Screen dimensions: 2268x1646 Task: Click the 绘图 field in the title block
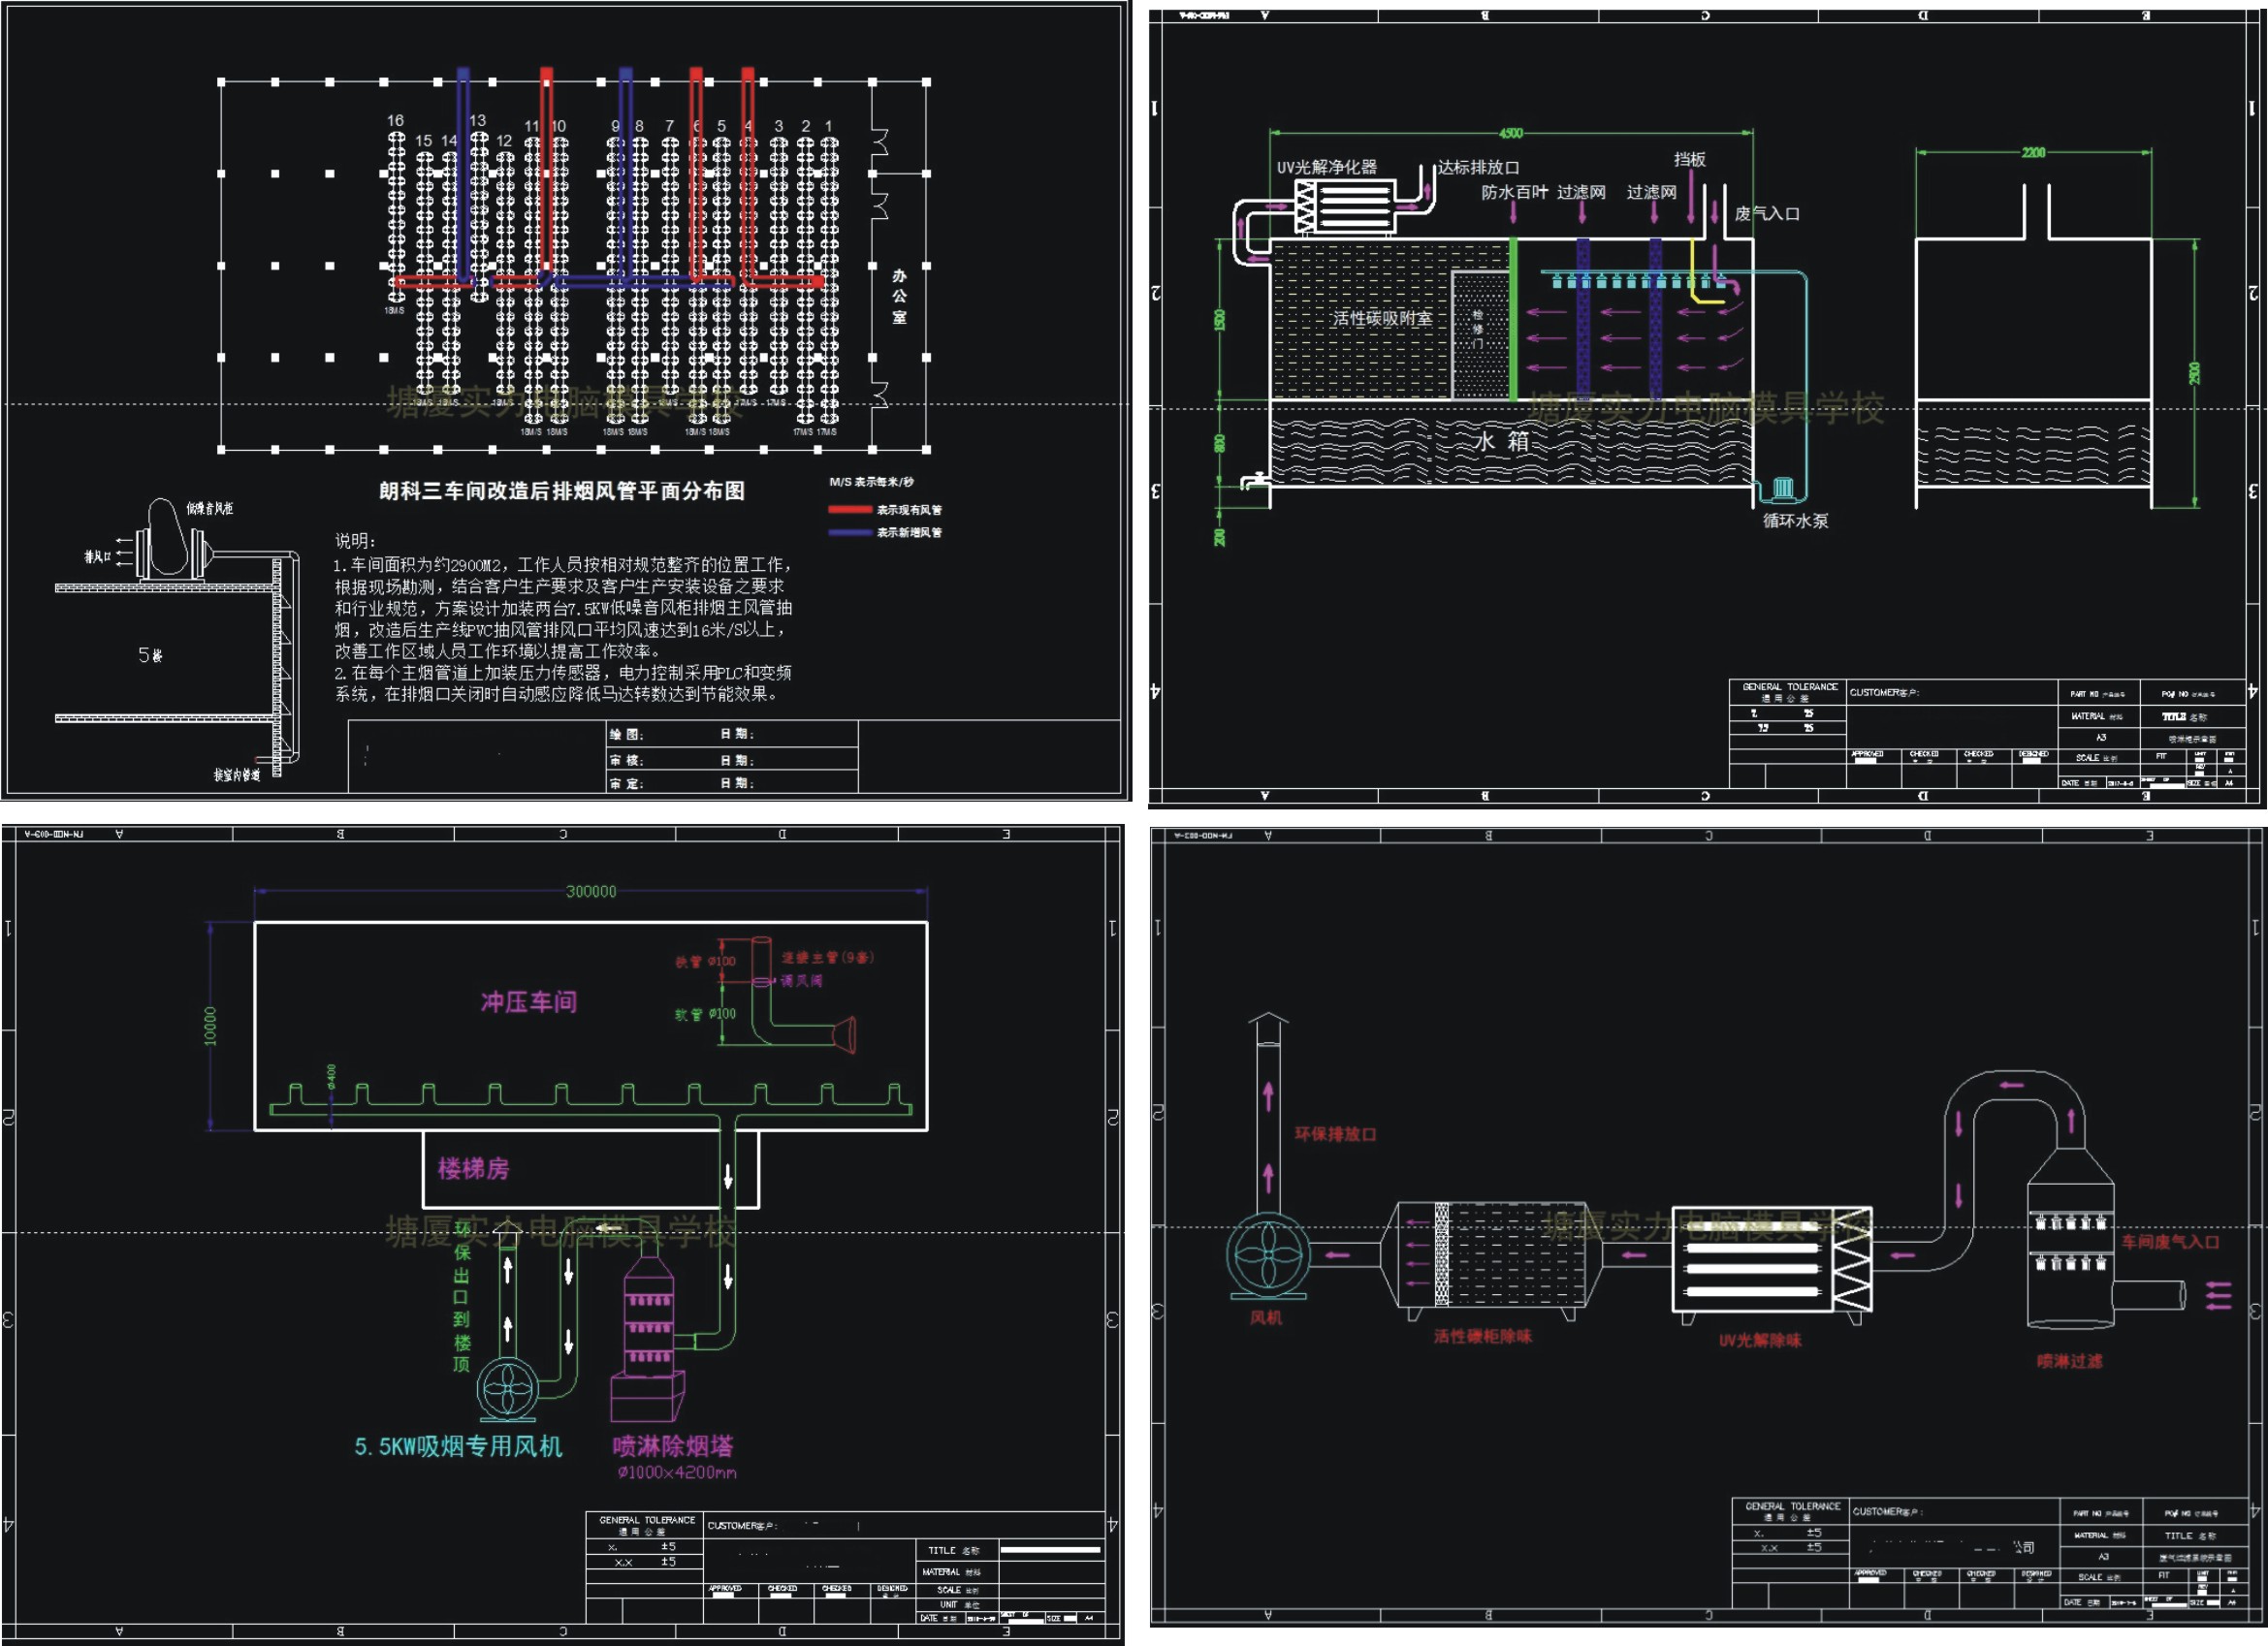(627, 734)
